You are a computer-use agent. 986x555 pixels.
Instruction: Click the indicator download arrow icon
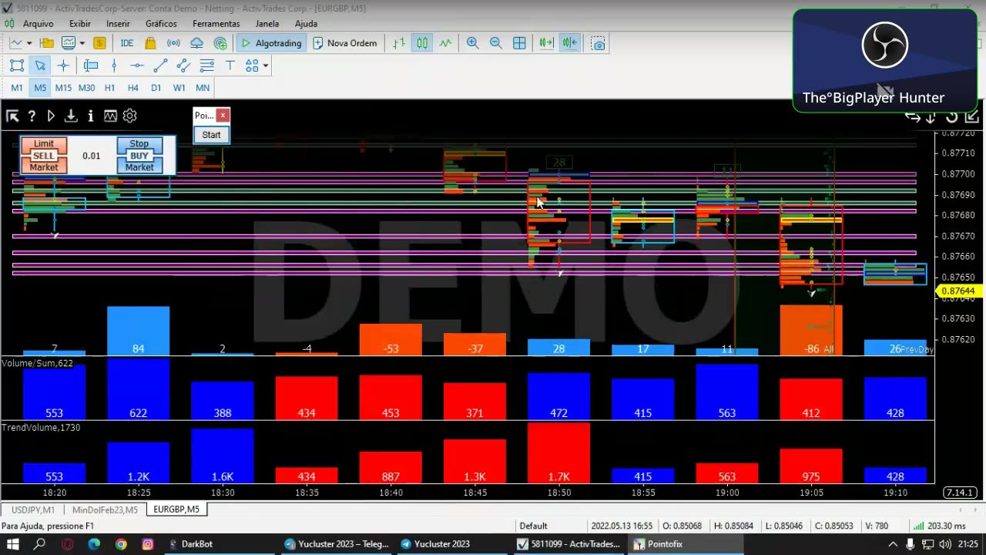[71, 116]
